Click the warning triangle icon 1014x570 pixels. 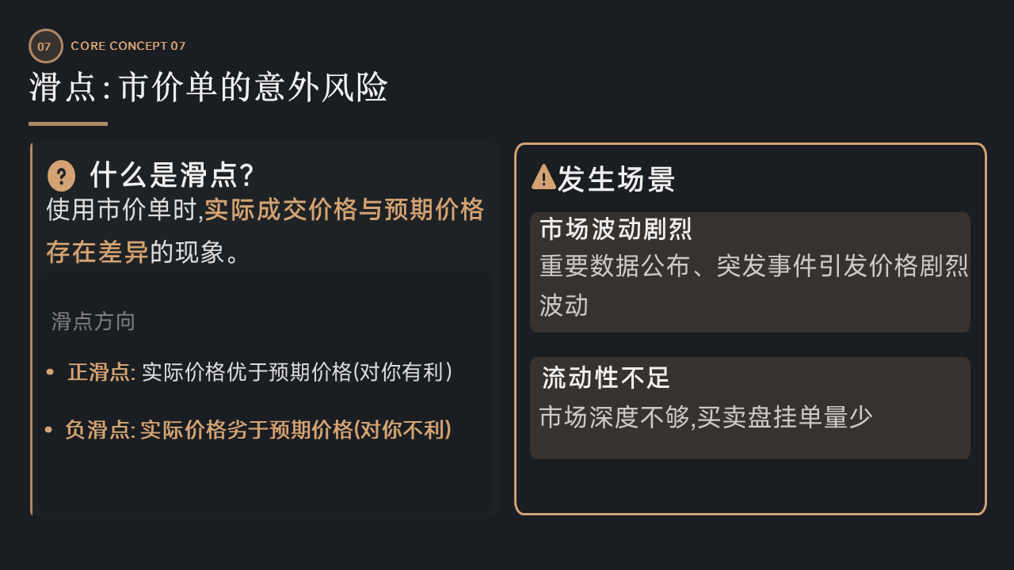(543, 177)
